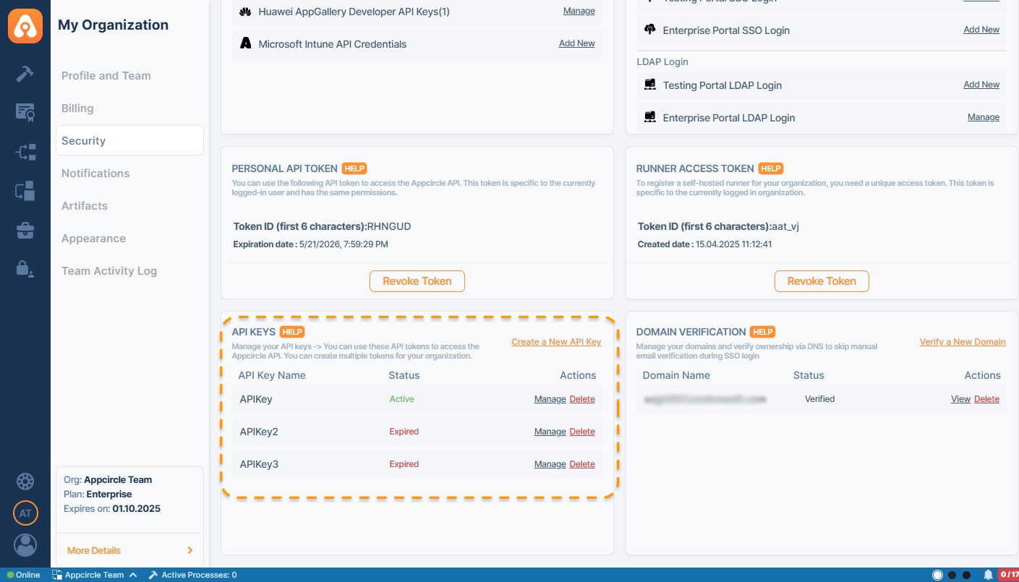Click Create a New API Key link
This screenshot has width=1019, height=582.
click(556, 342)
